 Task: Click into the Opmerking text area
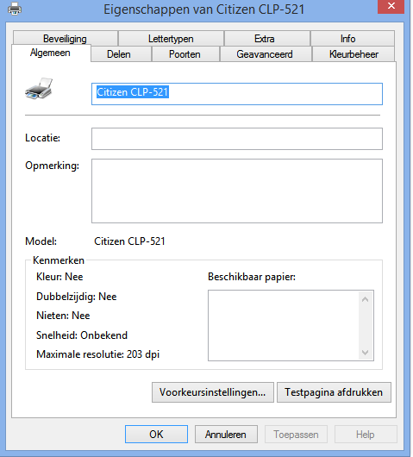click(x=237, y=191)
